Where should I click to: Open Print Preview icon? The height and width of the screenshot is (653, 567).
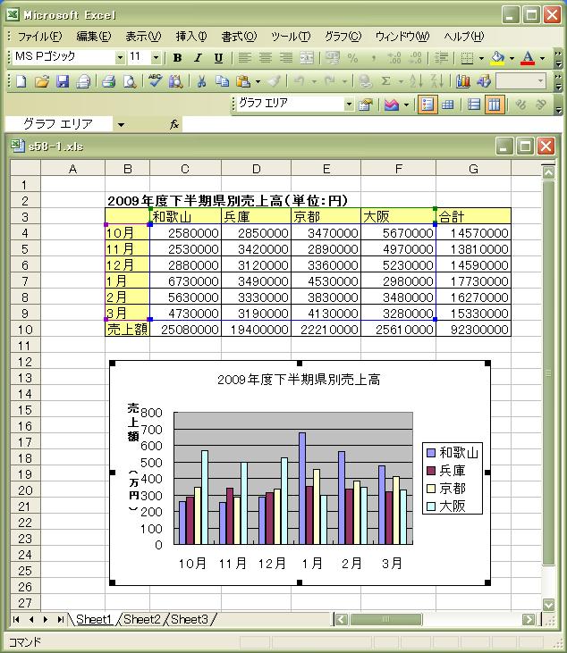[130, 81]
